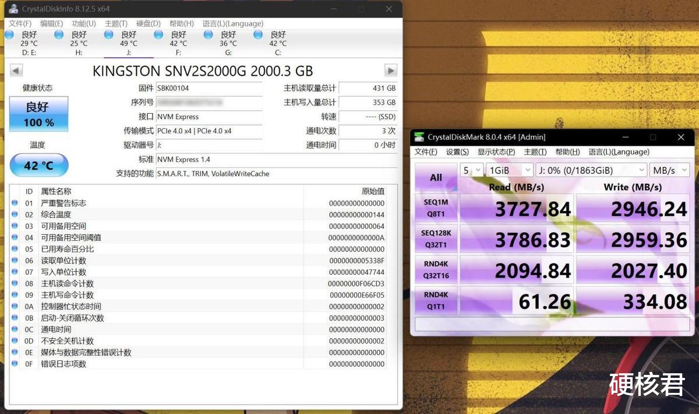The width and height of the screenshot is (699, 414).
Task: Start the SEQ1M Q8T1 test
Action: tap(436, 207)
